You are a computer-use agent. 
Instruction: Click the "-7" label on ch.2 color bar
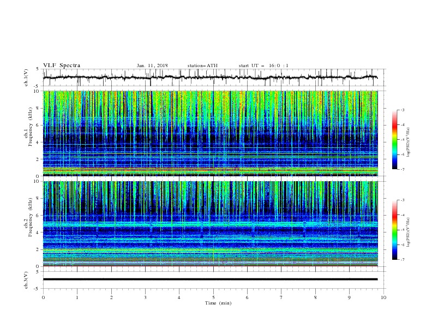click(x=402, y=260)
